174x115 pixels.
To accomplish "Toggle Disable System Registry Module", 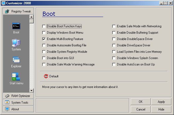I will 44,52.
